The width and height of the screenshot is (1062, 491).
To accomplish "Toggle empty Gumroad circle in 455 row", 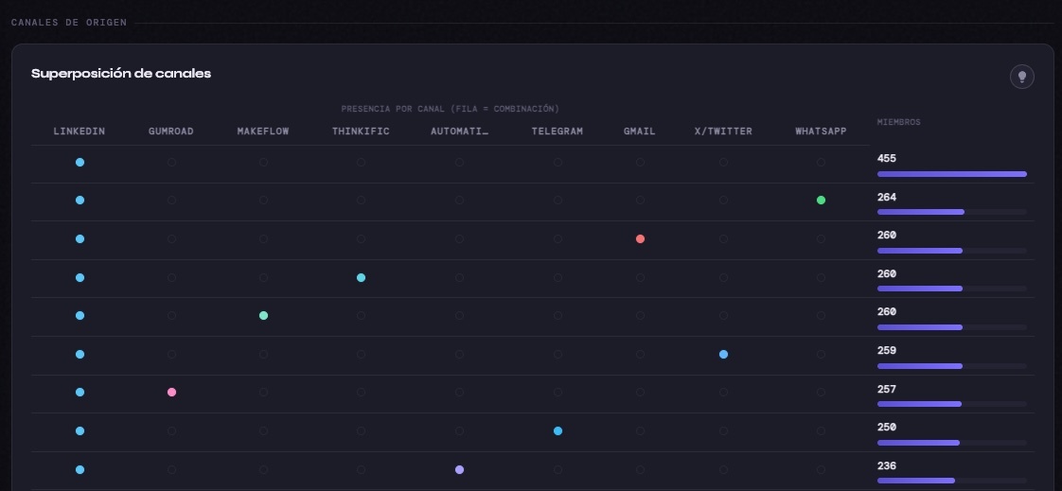I will [x=171, y=162].
